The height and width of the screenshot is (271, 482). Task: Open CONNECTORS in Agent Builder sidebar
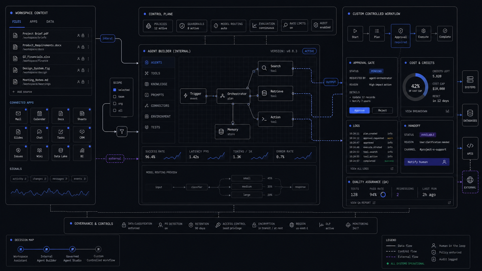[x=158, y=106]
